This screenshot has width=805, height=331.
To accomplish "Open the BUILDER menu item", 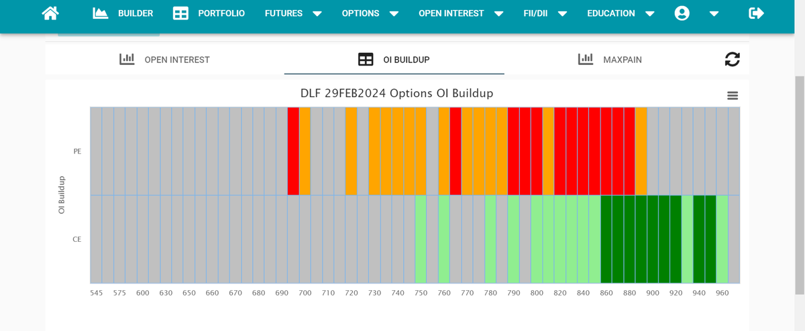I will [x=136, y=13].
